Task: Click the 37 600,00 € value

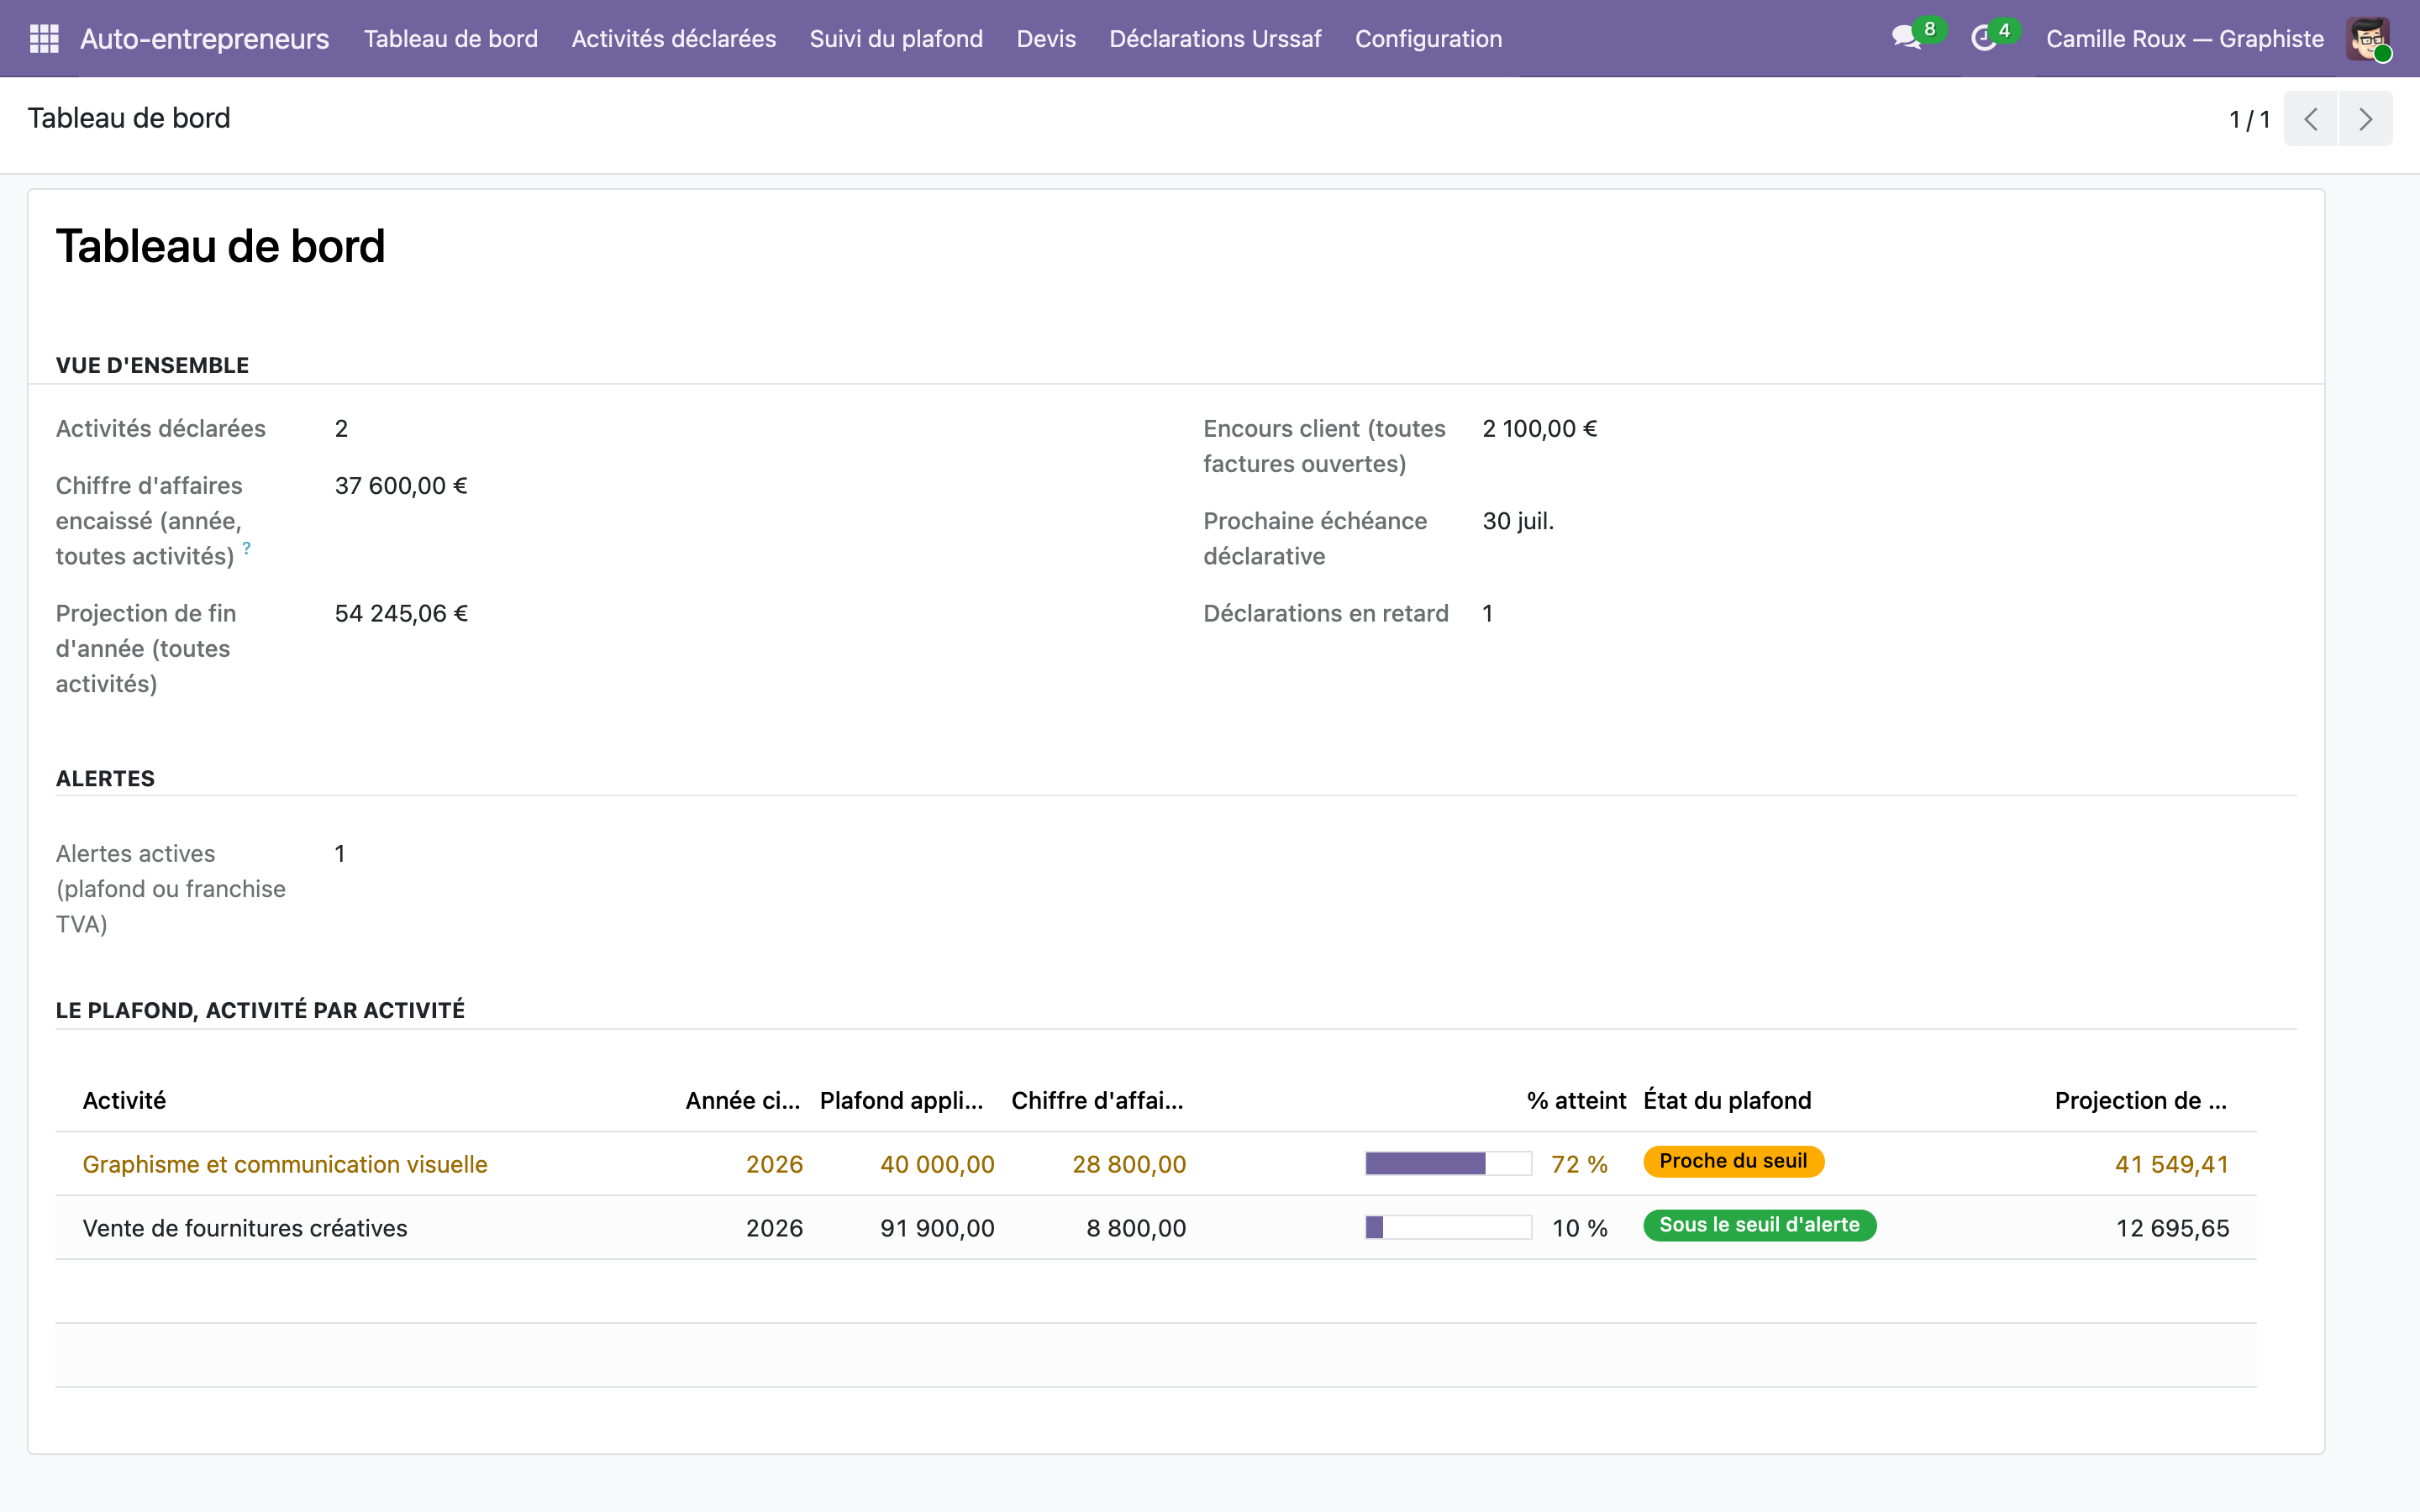Action: pyautogui.click(x=401, y=486)
